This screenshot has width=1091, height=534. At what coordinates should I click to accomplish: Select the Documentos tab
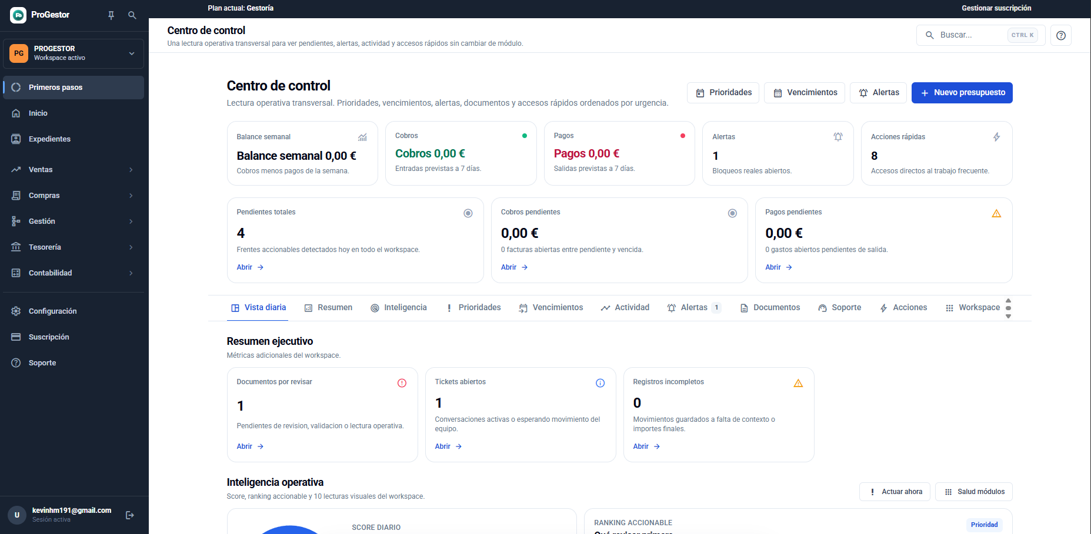click(x=770, y=308)
